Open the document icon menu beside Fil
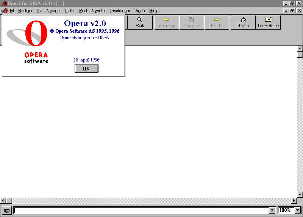Screen dimensions: 303x217 [4, 11]
